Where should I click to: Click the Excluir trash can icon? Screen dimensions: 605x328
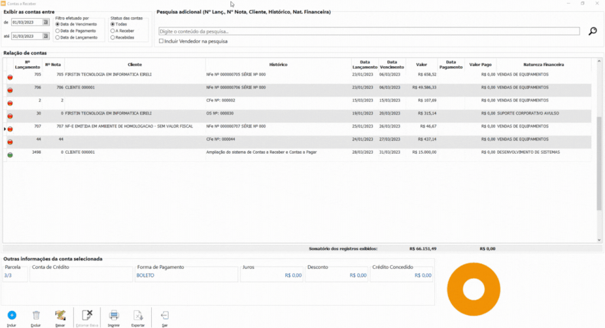click(x=36, y=315)
